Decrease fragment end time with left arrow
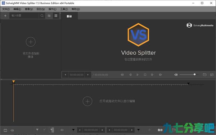216x135 pixels. 109,130
